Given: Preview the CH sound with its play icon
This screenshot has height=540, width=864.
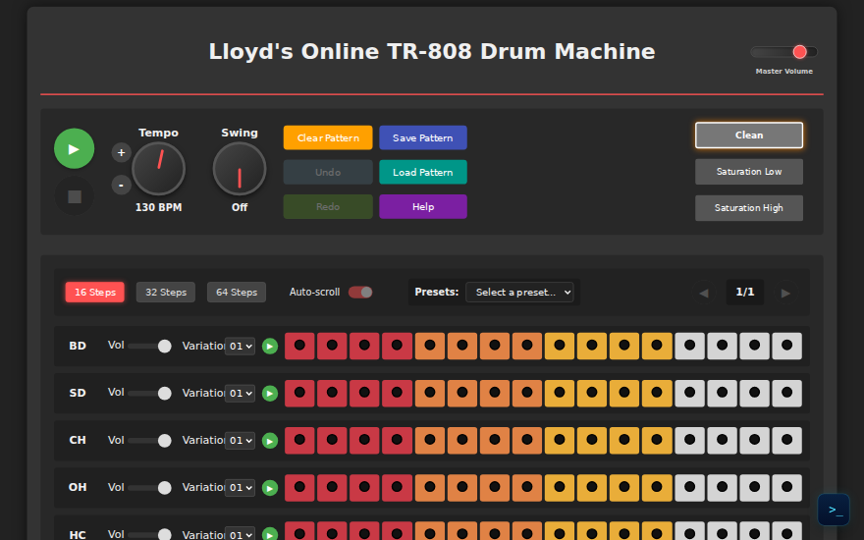Looking at the screenshot, I should 269,441.
